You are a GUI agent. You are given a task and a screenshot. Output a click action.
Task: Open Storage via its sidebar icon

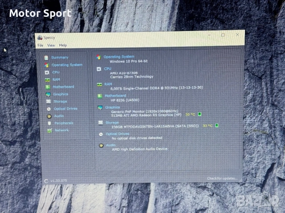[48, 102]
